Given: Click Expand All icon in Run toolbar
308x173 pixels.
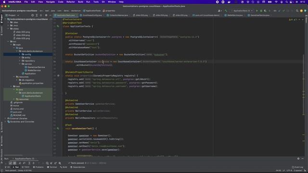Looking at the screenshot, I should 29,163.
